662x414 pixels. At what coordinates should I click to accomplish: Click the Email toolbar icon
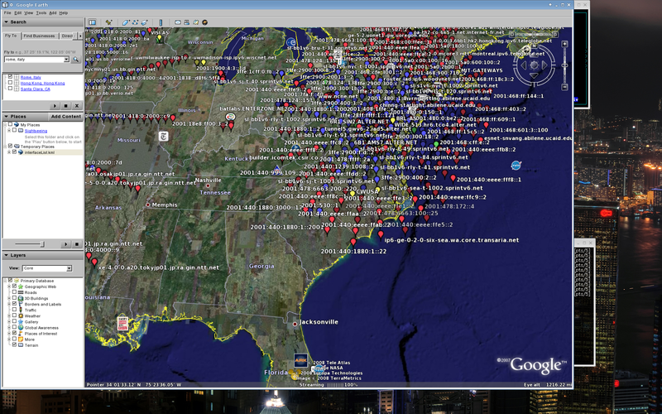pos(178,22)
